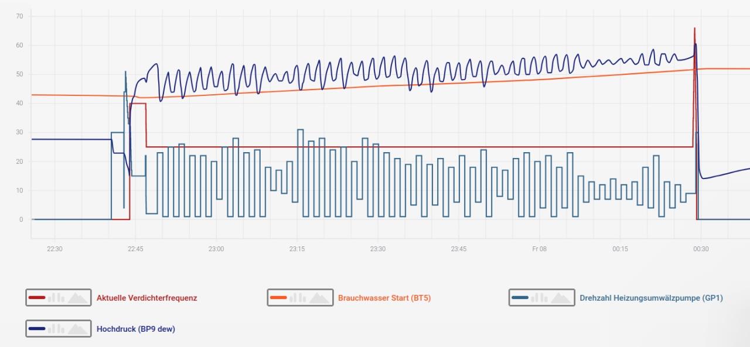The width and height of the screenshot is (750, 347).
Task: Choose area chart style for Brauchwasser Start
Action: click(x=319, y=298)
